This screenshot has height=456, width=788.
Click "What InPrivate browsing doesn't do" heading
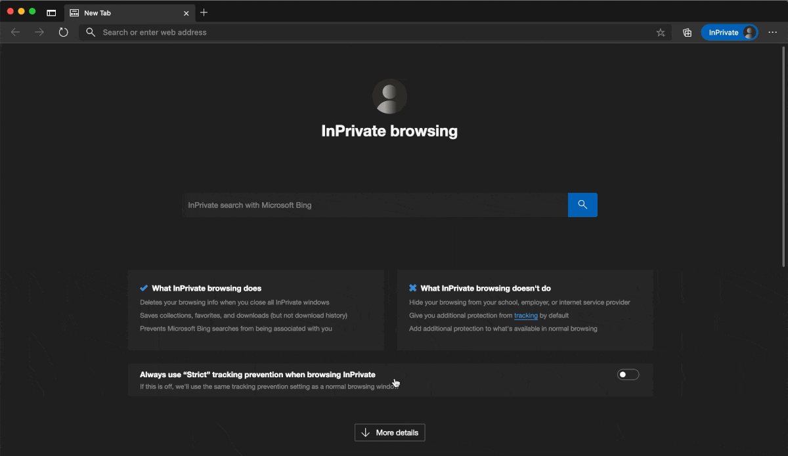pyautogui.click(x=485, y=288)
